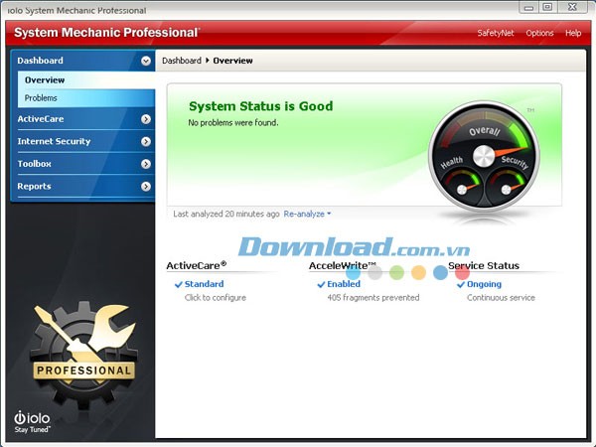This screenshot has height=447, width=596.
Task: Click '405 fragments prevented' text
Action: (373, 298)
